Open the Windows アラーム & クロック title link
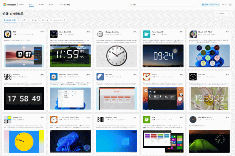 68,74
